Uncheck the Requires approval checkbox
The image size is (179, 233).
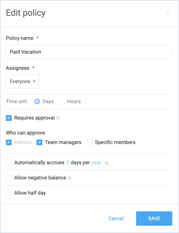click(x=9, y=118)
